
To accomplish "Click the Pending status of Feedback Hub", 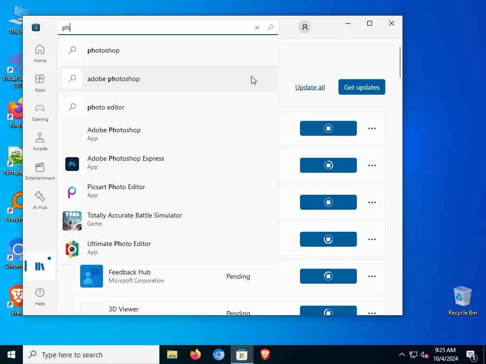I will point(238,276).
